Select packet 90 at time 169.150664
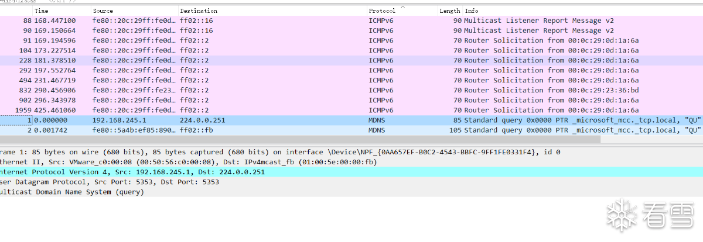The width and height of the screenshot is (703, 242). (351, 30)
